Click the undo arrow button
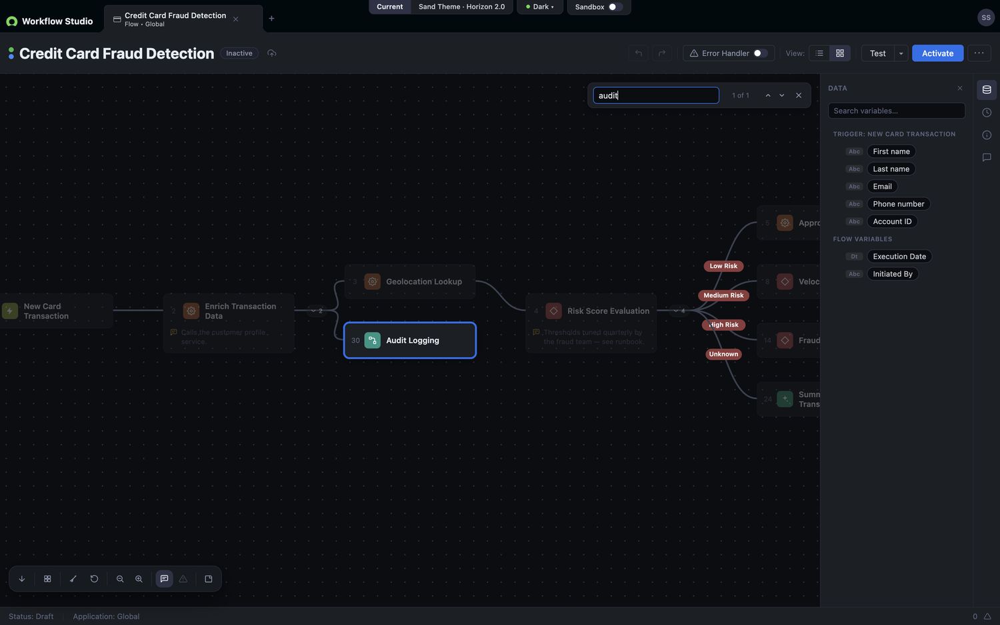 click(639, 53)
